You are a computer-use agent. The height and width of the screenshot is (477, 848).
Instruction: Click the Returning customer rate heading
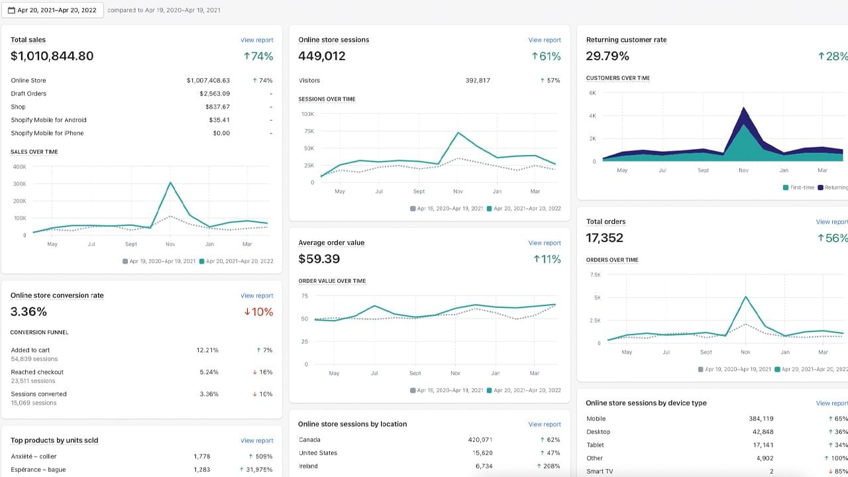(x=626, y=40)
